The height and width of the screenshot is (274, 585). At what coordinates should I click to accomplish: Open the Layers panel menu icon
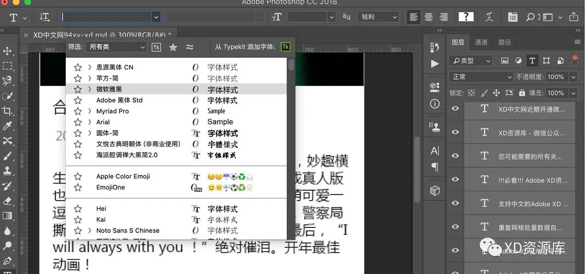(x=577, y=42)
